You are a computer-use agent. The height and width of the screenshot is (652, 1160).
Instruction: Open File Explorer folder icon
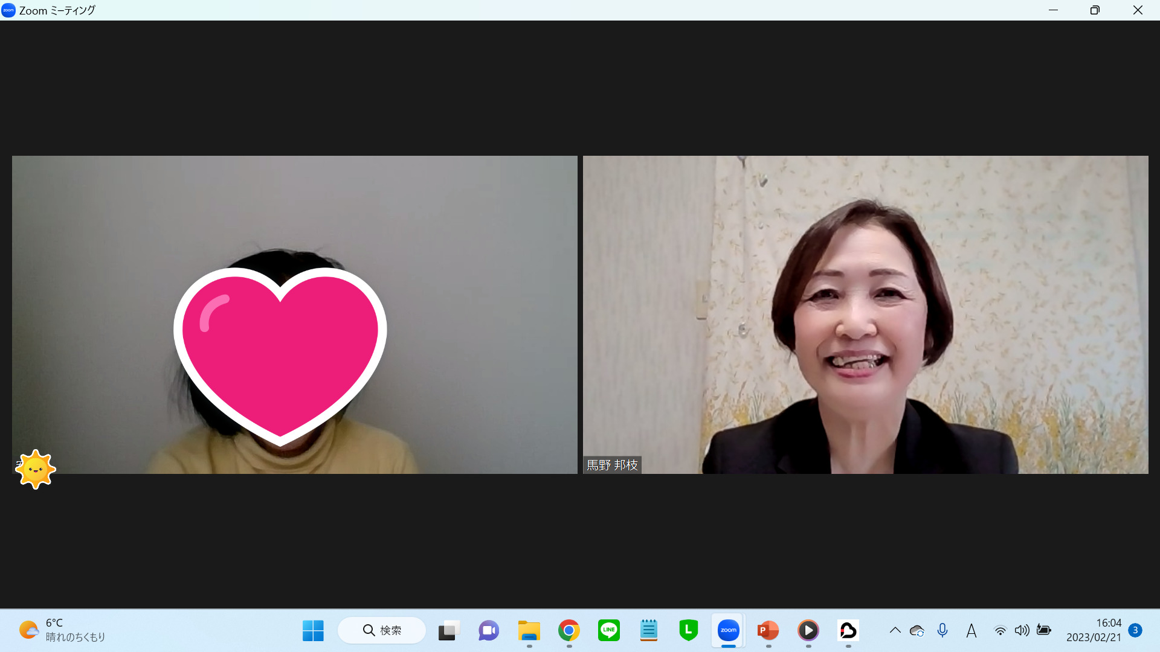click(529, 630)
